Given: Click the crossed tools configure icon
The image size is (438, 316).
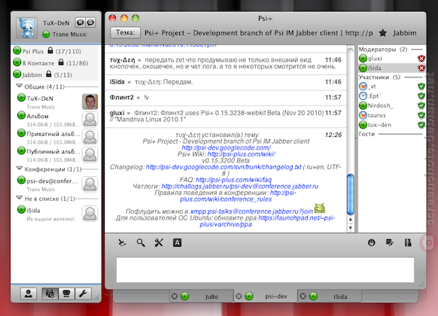Looking at the screenshot, I should pos(159,242).
